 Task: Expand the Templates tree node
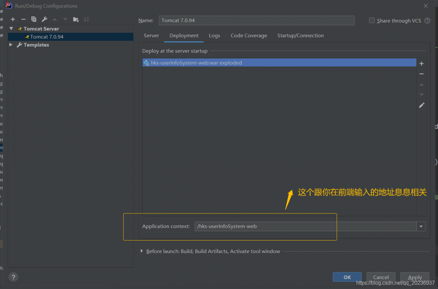(11, 45)
